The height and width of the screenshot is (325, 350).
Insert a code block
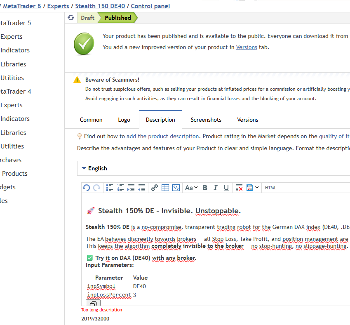coord(176,188)
